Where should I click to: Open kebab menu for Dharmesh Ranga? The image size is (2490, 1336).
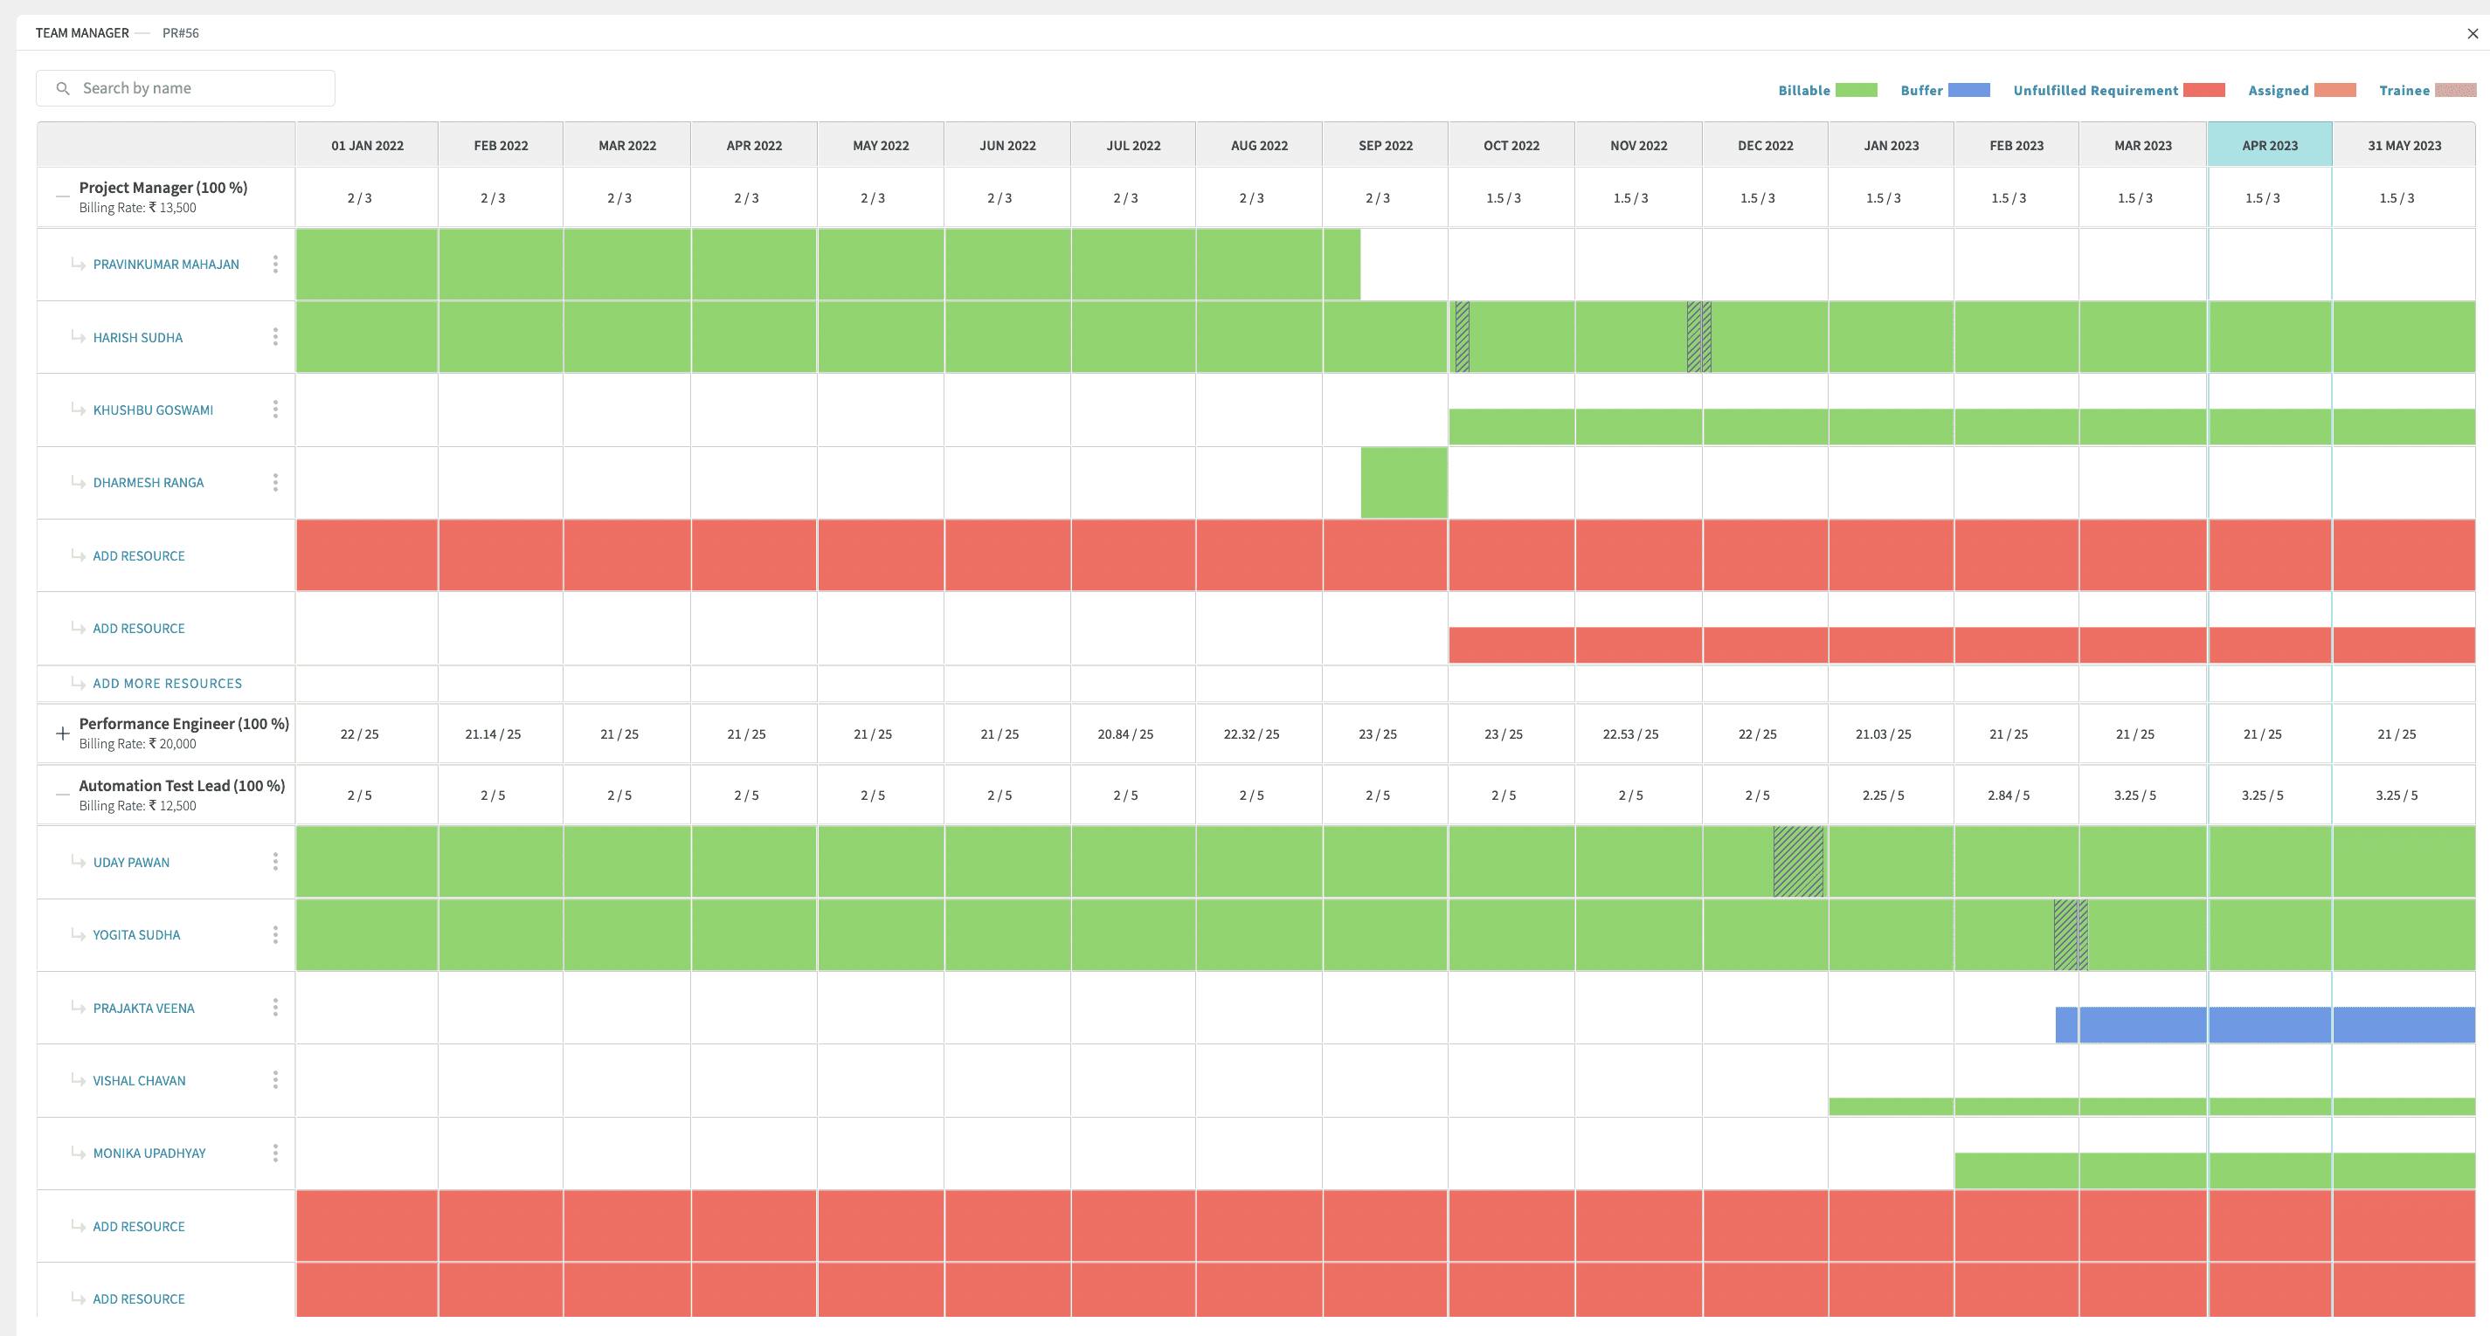pyautogui.click(x=275, y=482)
